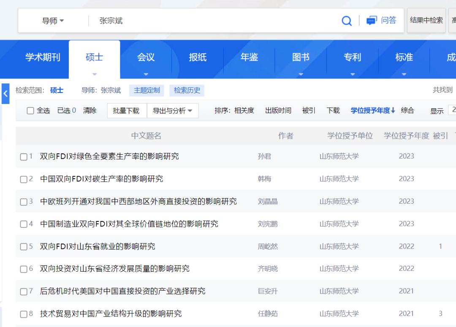This screenshot has width=456, height=327.
Task: Expand the arrow under 会议 tab
Action: tap(146, 74)
